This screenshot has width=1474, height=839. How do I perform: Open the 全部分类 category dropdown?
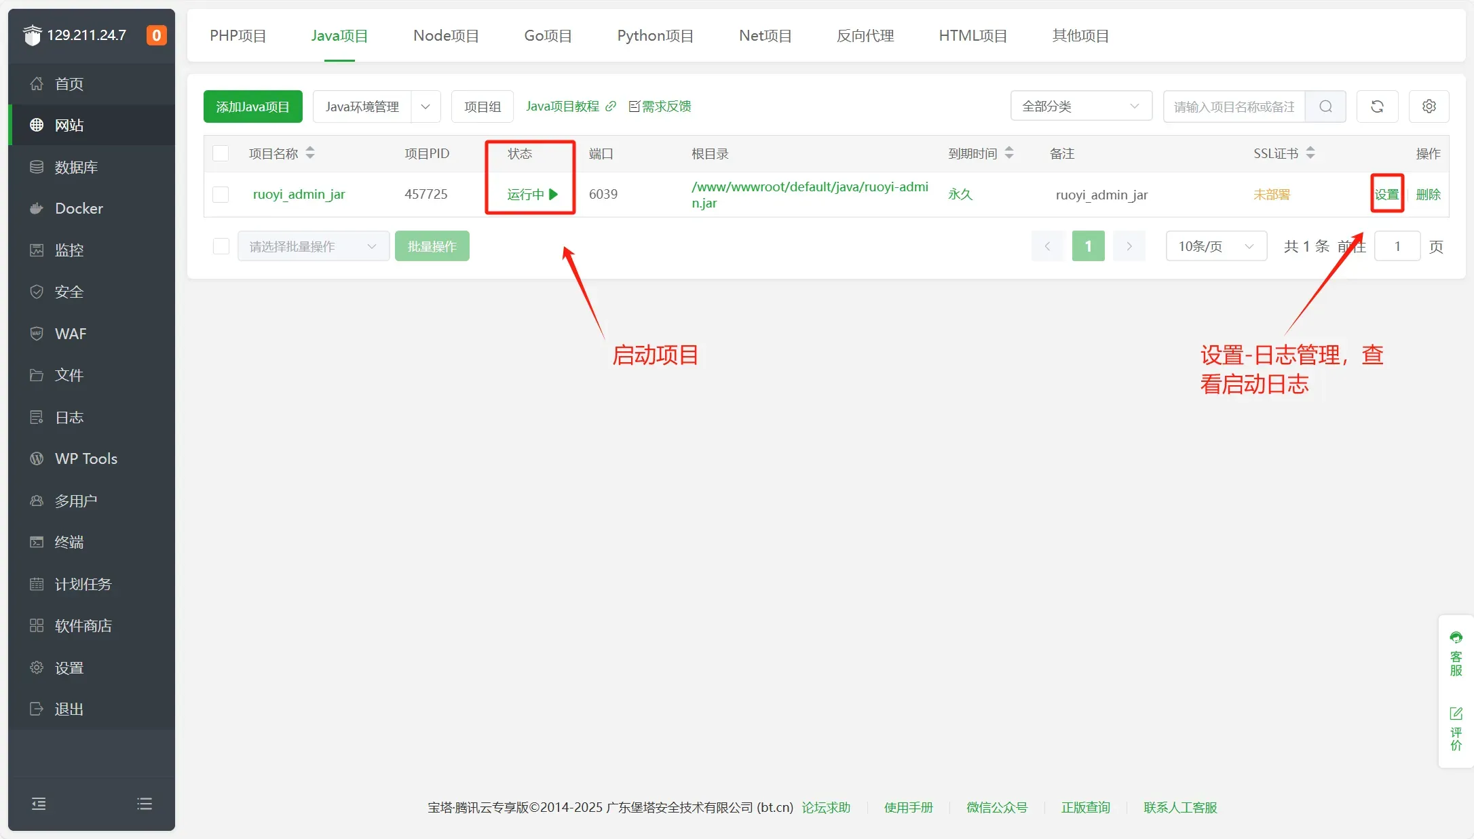coord(1080,106)
